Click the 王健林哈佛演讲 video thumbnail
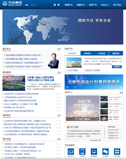Image resolution: width=126 pixels, height=159 pixels. coord(104,112)
